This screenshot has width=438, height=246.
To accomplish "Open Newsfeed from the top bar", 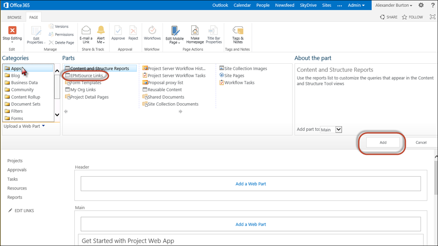I will [x=284, y=5].
